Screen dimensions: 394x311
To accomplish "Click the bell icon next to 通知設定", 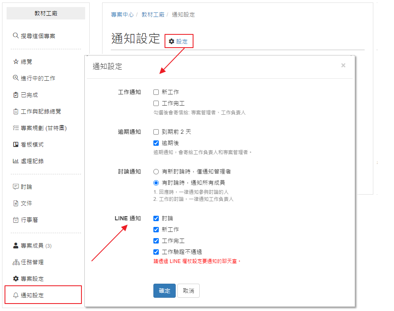I will [x=16, y=295].
